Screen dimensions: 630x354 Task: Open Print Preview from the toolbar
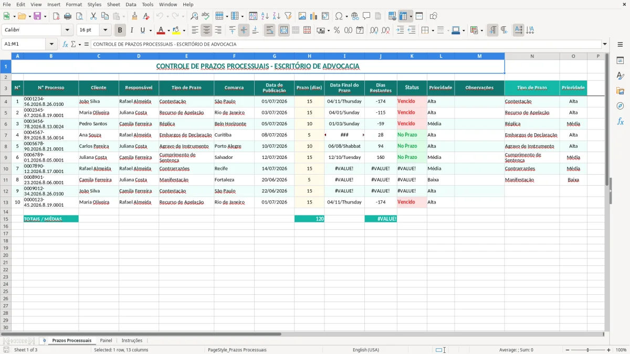click(x=79, y=16)
